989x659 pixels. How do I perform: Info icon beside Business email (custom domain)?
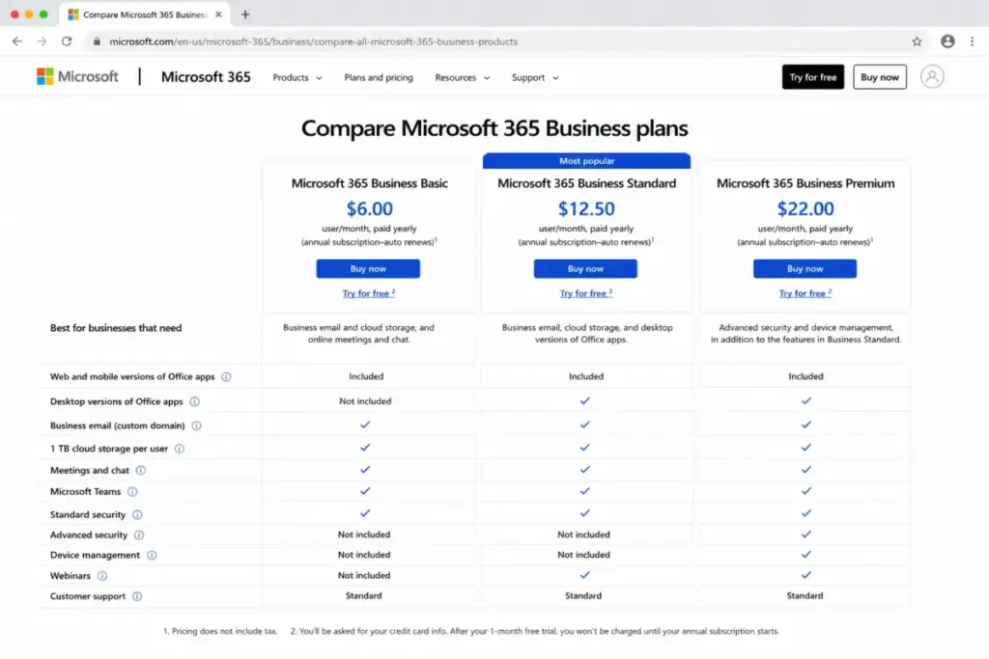click(196, 426)
